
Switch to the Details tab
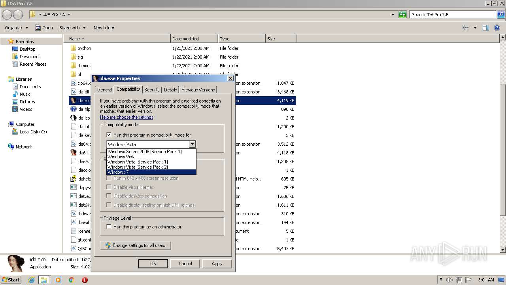[170, 90]
